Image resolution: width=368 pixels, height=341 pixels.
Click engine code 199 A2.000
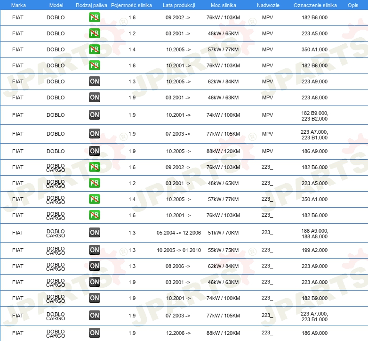(314, 250)
